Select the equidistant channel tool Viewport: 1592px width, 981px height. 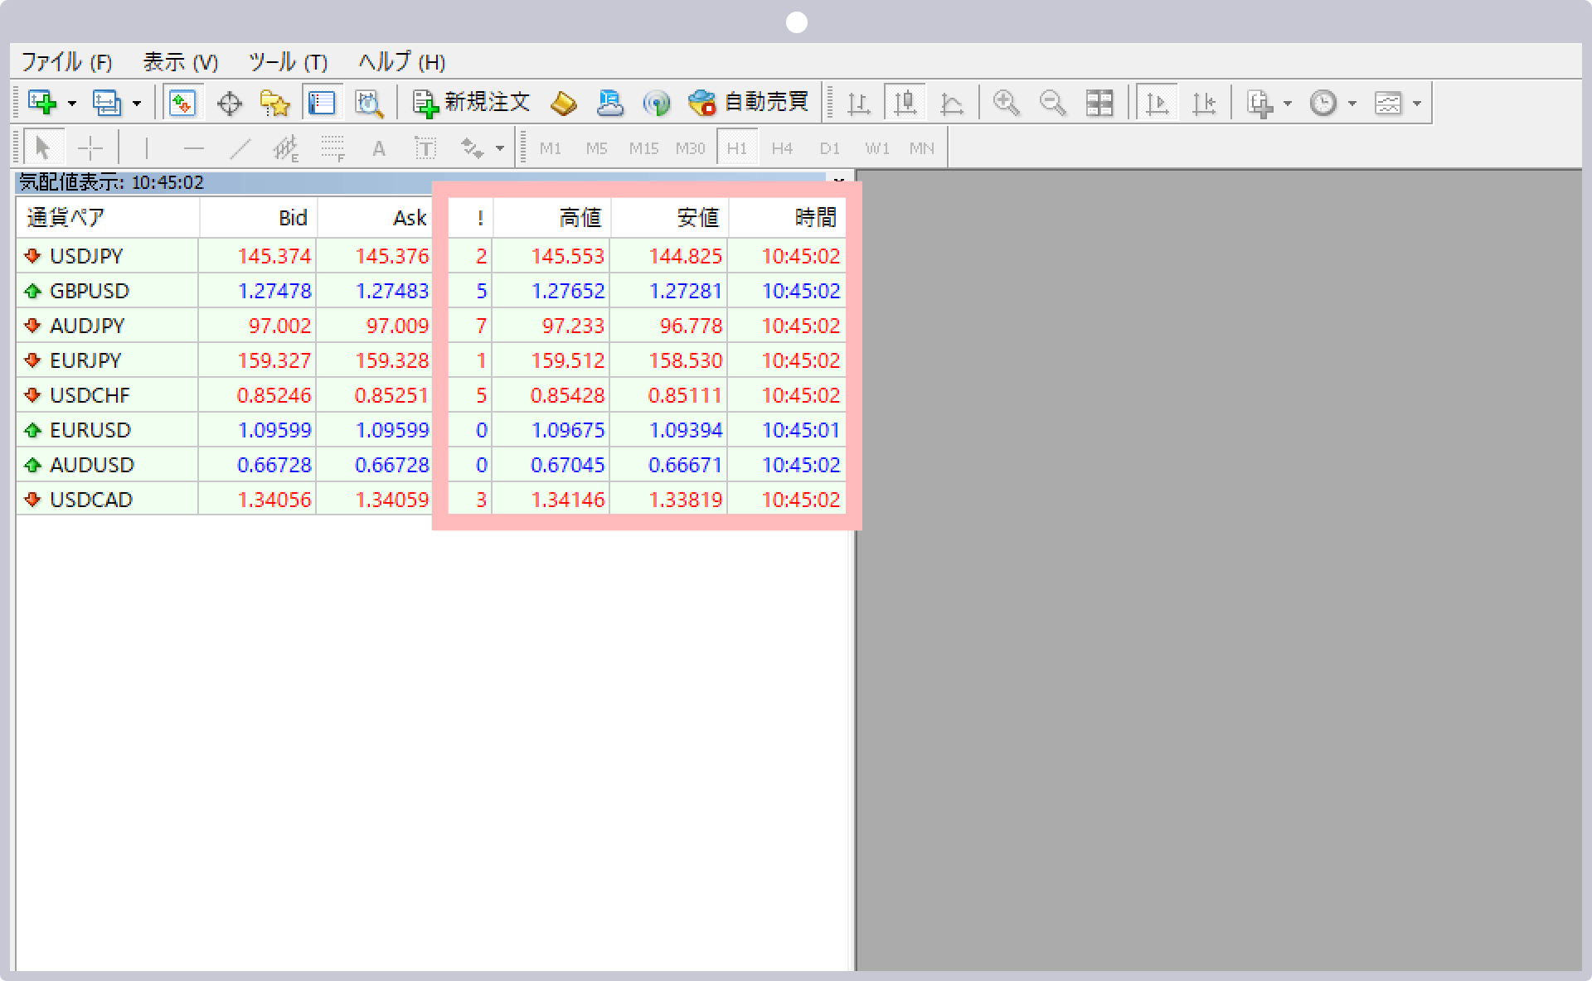(x=286, y=148)
